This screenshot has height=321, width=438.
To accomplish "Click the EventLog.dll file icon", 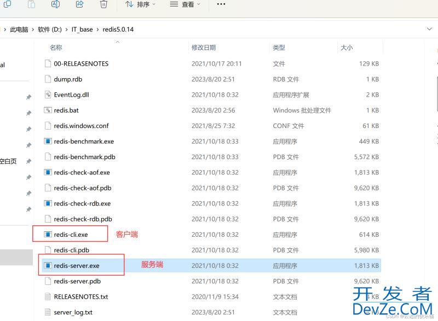I will click(x=48, y=95).
